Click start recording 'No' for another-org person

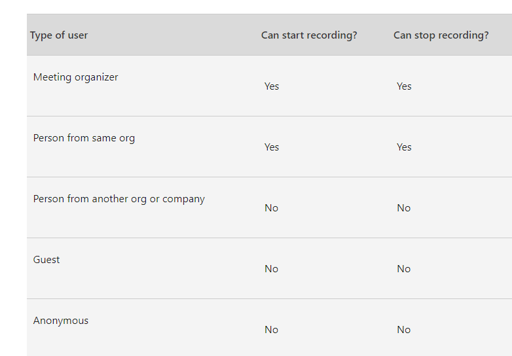click(x=271, y=208)
